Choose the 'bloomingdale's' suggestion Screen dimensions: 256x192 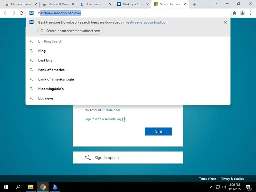(x=128, y=89)
